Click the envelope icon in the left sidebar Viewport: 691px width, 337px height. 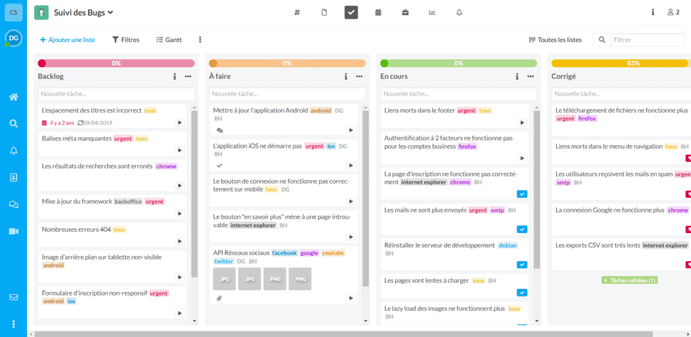coord(13,297)
